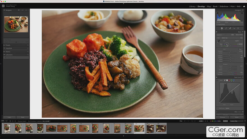
Task: Switch to the Map module
Action: coord(209,6)
